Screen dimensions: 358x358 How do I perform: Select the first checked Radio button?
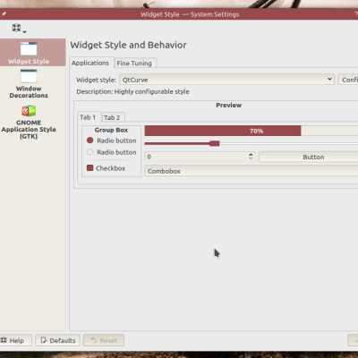point(111,141)
